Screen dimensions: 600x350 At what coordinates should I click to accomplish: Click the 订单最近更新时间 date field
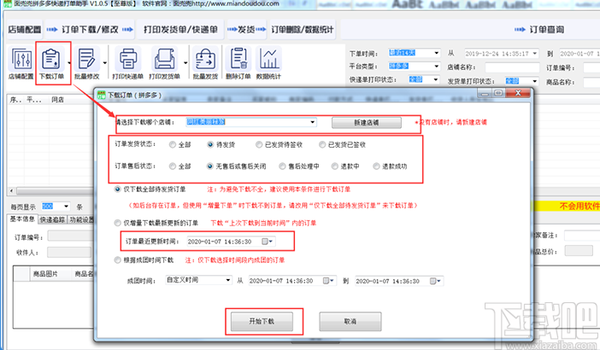231,242
